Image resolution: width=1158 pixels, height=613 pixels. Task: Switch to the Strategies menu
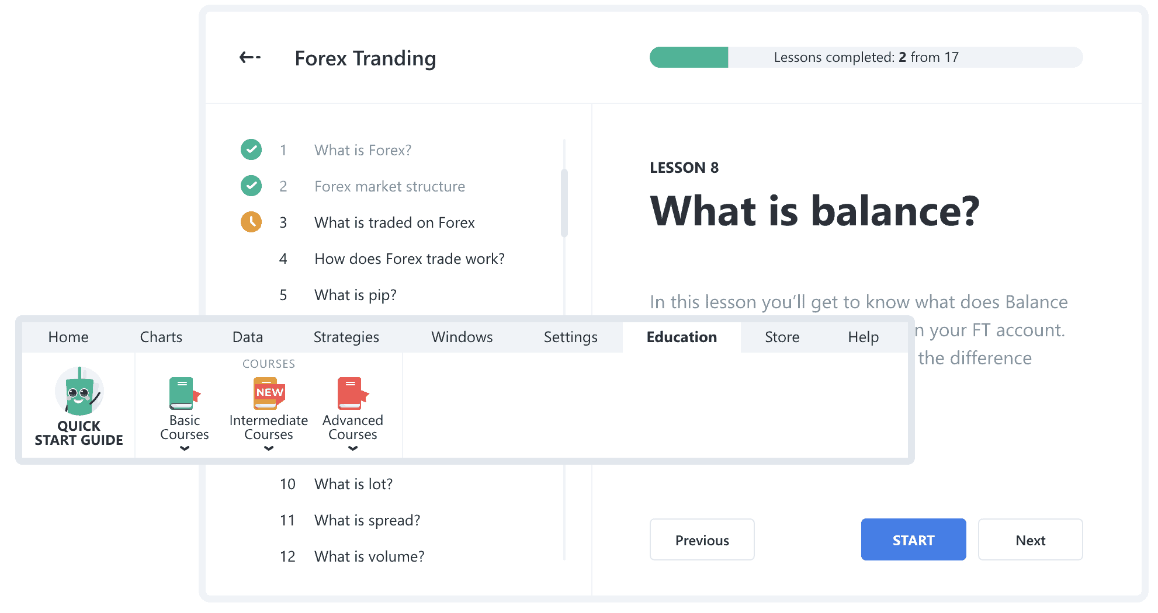(x=346, y=337)
